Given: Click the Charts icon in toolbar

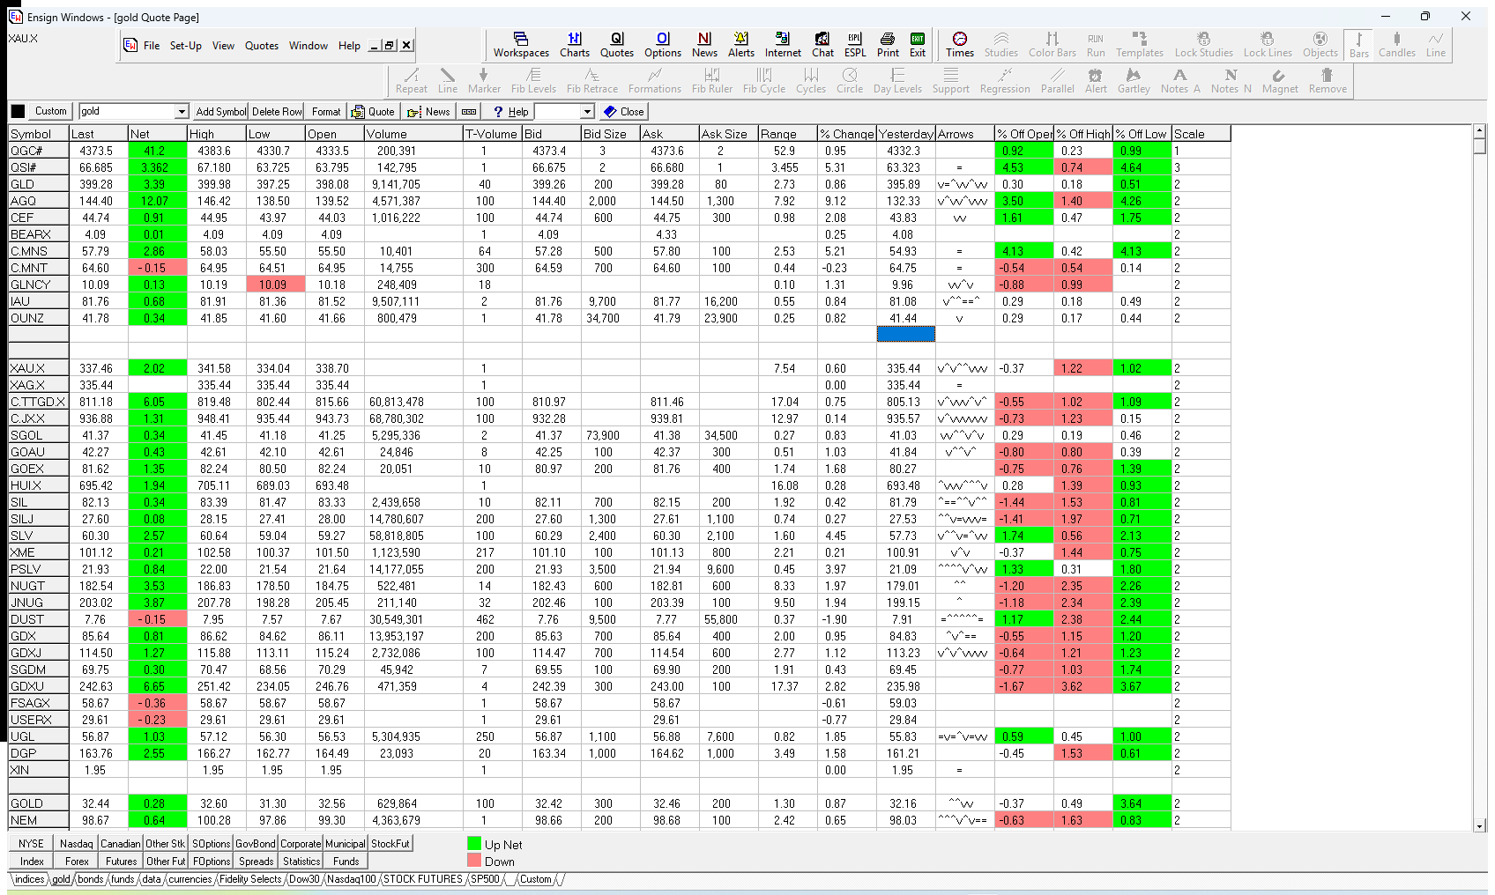Looking at the screenshot, I should point(575,44).
